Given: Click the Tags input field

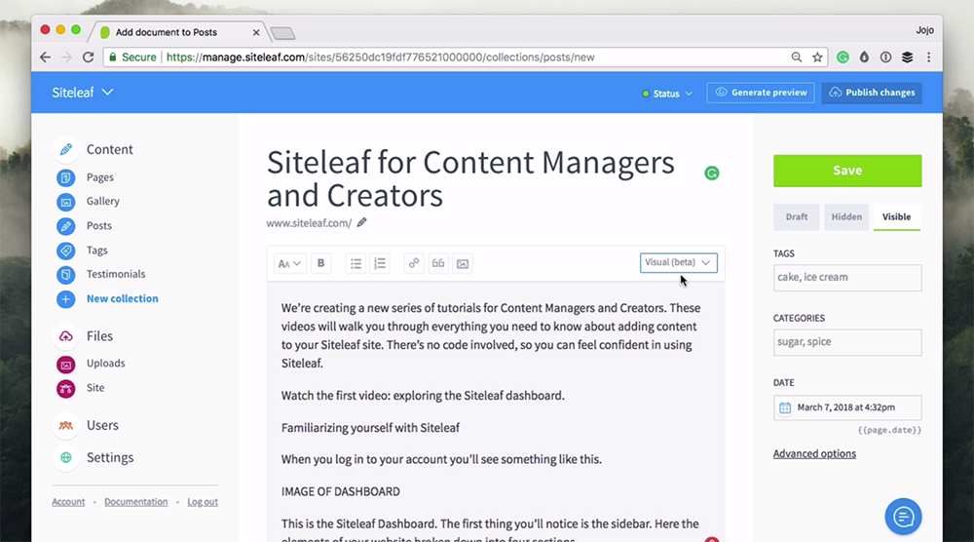Looking at the screenshot, I should [x=847, y=278].
